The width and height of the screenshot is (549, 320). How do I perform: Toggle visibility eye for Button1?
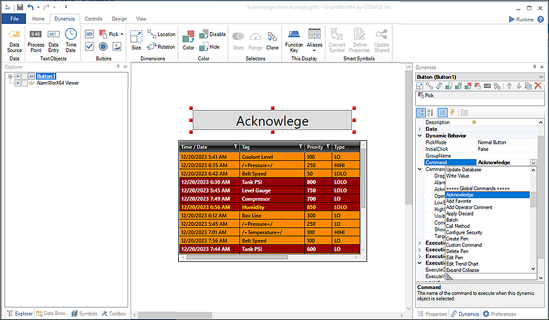pos(17,76)
